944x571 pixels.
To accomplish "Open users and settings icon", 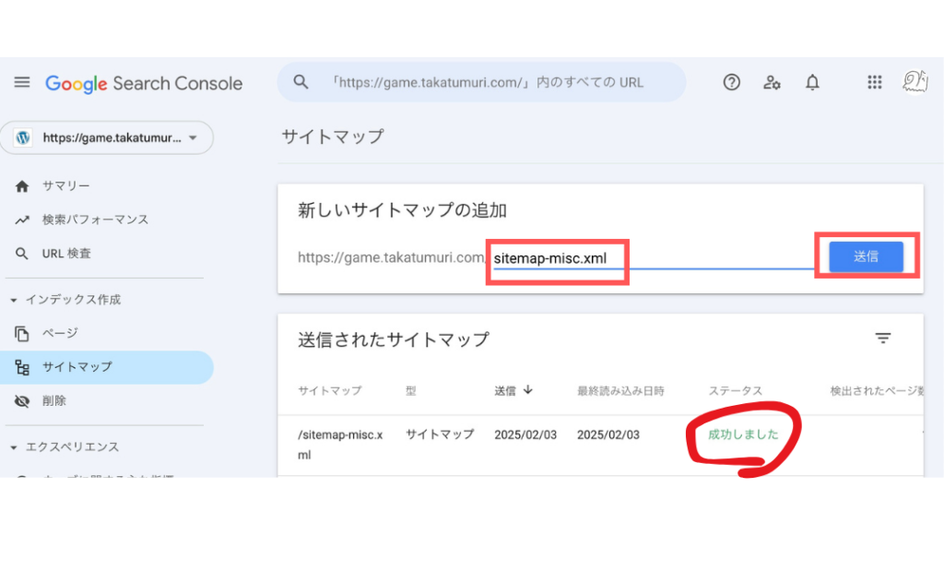I will [772, 83].
